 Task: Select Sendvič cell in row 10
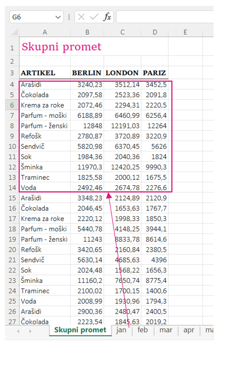point(45,146)
